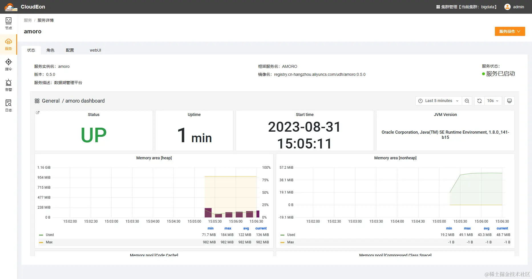The width and height of the screenshot is (532, 279).
Task: Click the registry image name text
Action: [x=320, y=75]
